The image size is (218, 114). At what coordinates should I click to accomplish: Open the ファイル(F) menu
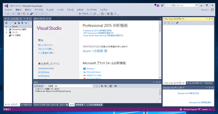pyautogui.click(x=8, y=10)
